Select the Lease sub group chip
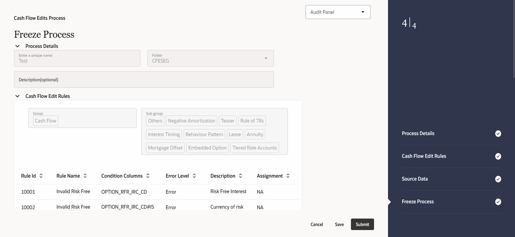 [235, 134]
